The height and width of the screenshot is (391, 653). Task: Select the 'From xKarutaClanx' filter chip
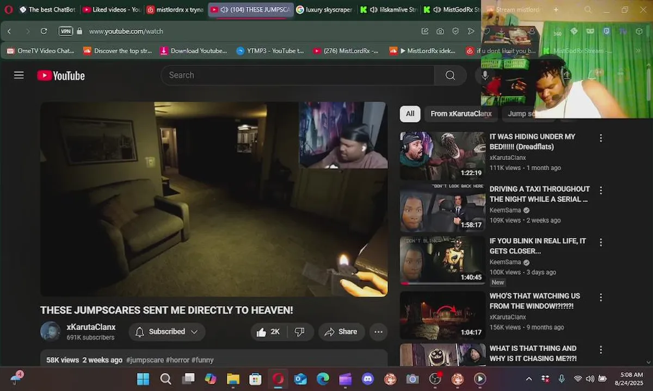click(x=461, y=113)
